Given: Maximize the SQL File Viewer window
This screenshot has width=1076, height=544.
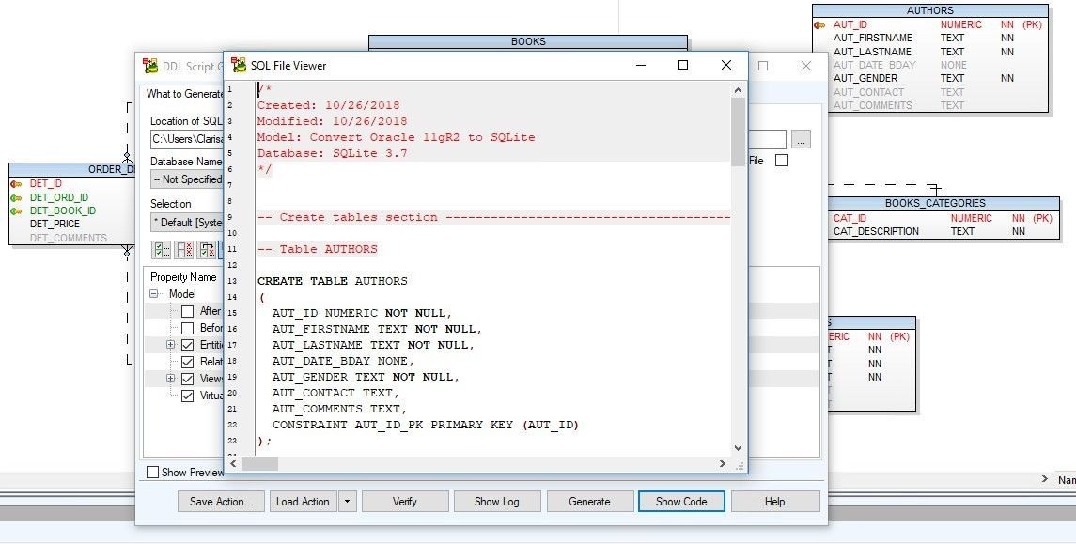Looking at the screenshot, I should point(683,65).
